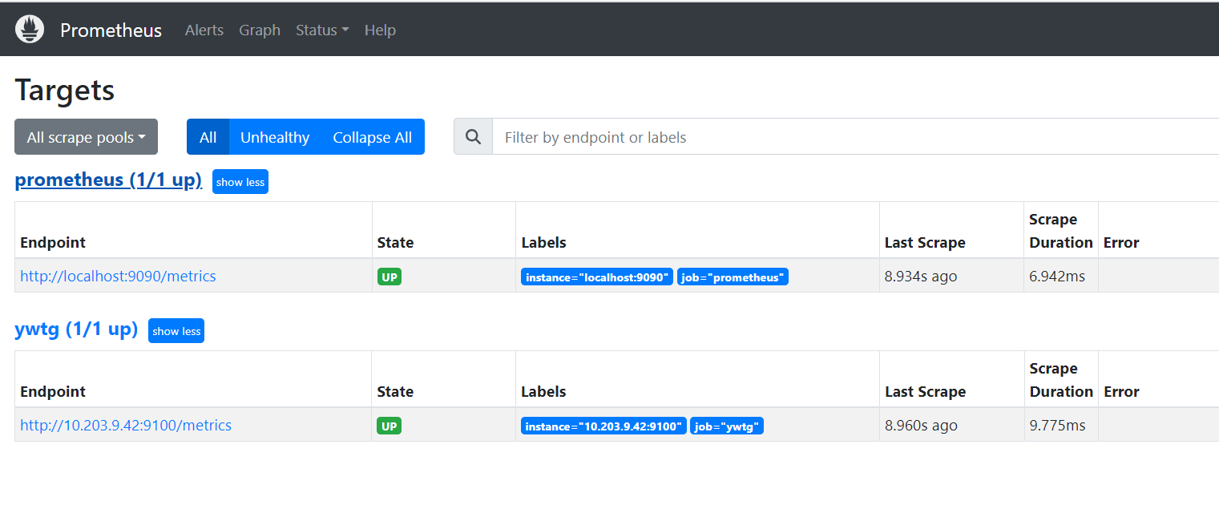The image size is (1219, 505).
Task: Open the All scrape pools dropdown
Action: click(86, 137)
